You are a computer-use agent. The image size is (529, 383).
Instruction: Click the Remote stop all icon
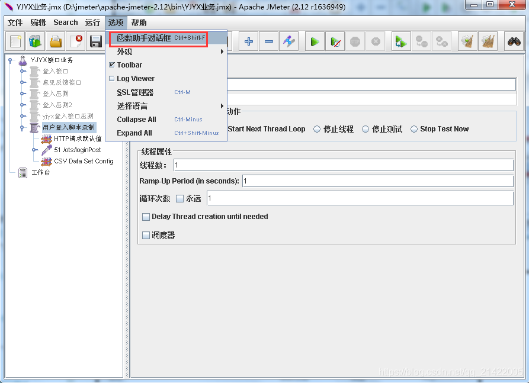point(421,41)
